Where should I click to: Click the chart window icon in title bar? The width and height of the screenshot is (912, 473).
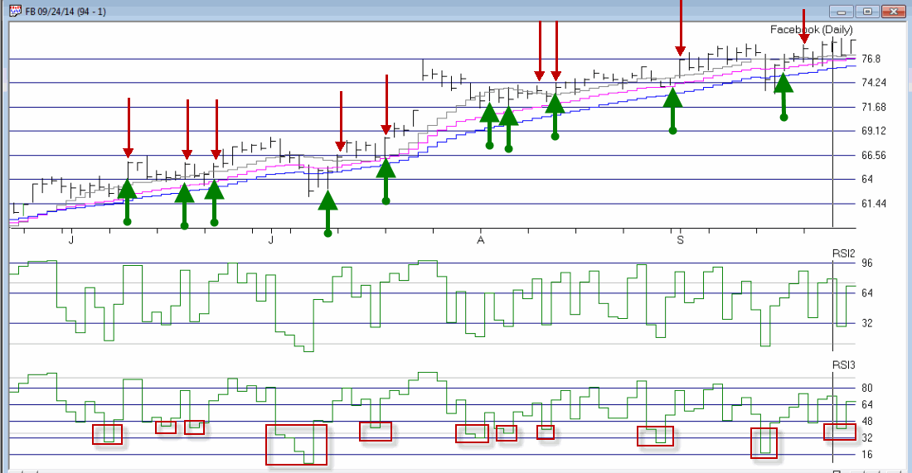tap(15, 11)
